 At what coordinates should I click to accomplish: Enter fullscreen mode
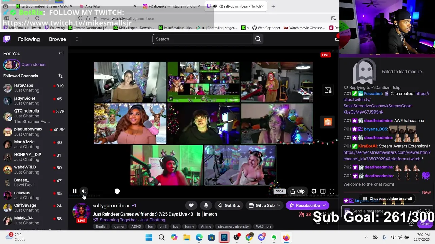tap(332, 191)
